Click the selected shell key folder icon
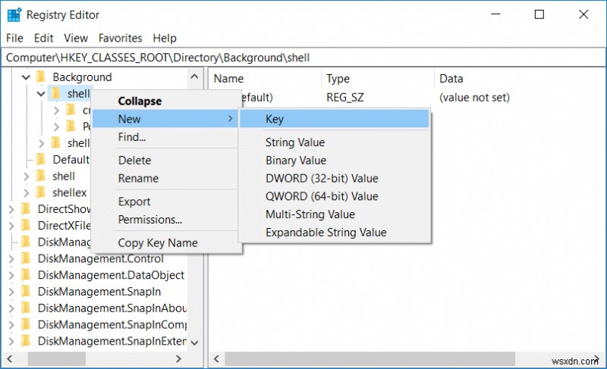 pos(56,94)
